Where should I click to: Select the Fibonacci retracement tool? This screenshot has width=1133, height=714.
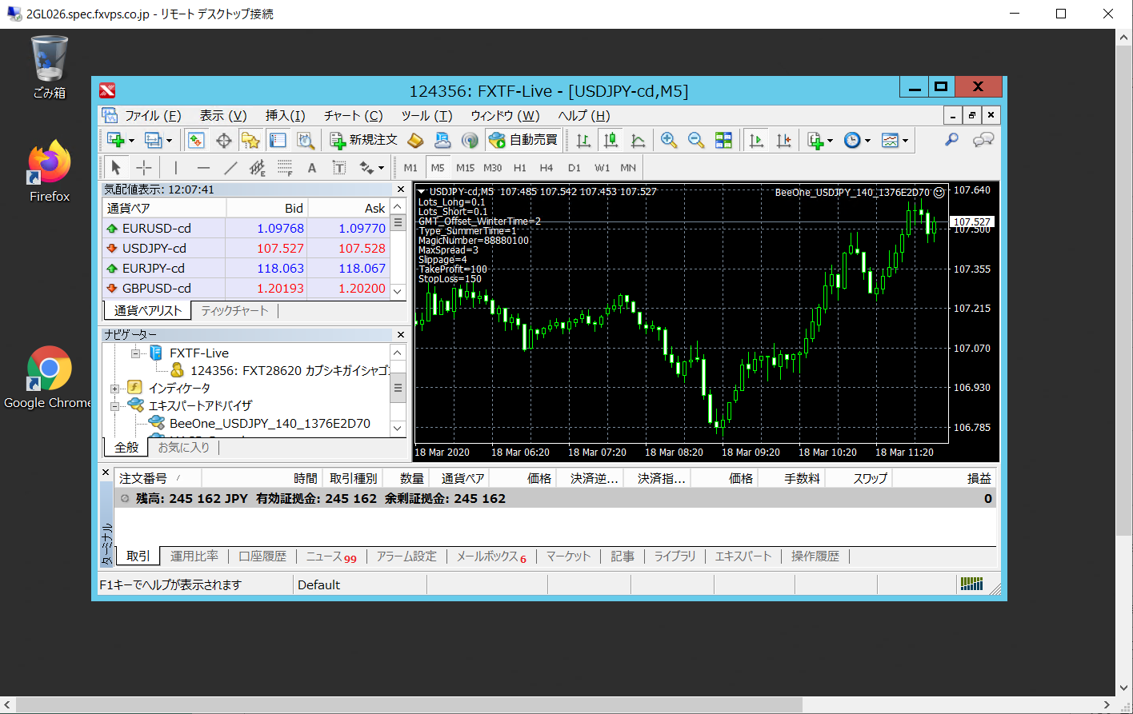285,167
